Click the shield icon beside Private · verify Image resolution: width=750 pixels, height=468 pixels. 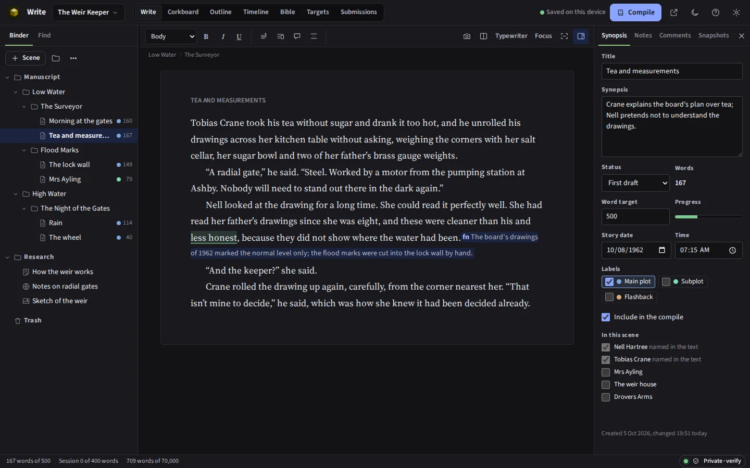coord(696,461)
